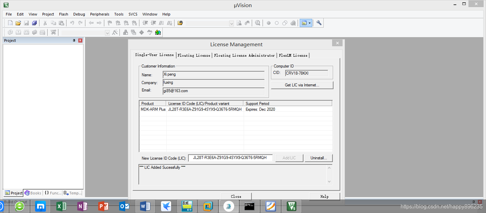Click the CID field value
Viewport: 486px width, 213px height.
[x=306, y=73]
